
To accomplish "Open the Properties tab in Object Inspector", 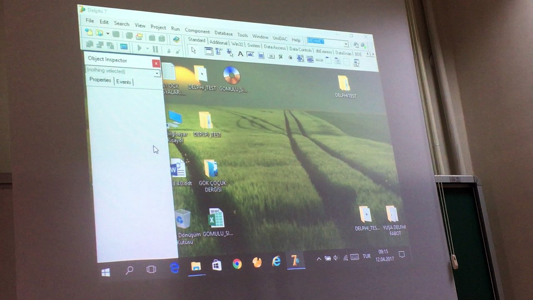I will click(x=100, y=80).
